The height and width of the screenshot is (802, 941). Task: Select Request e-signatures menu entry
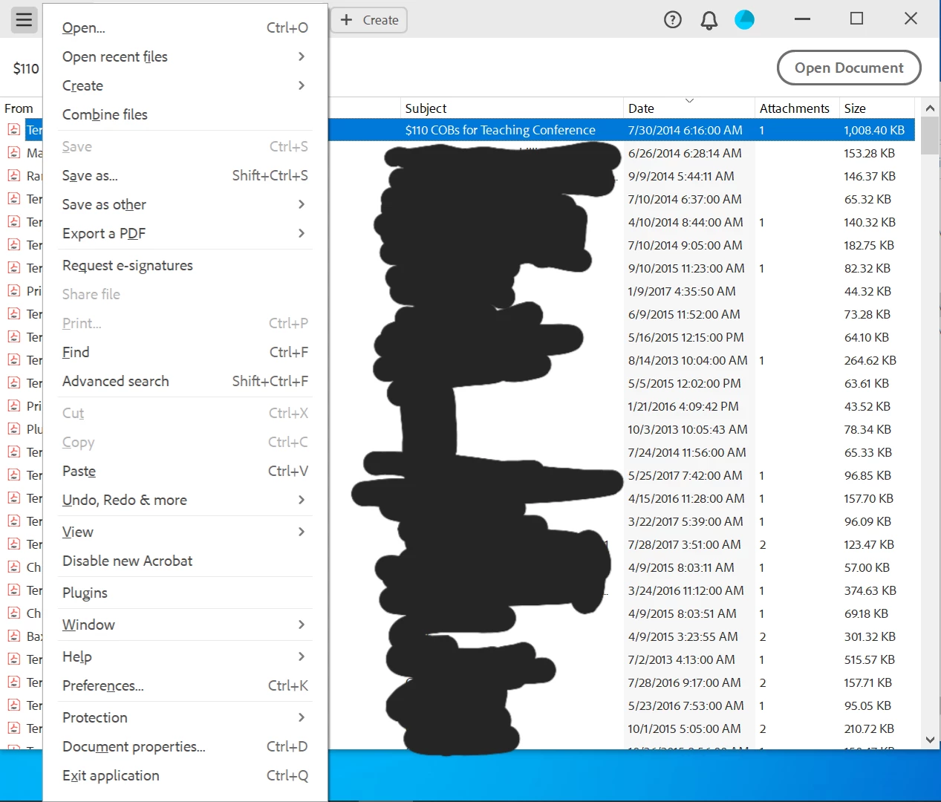point(185,265)
